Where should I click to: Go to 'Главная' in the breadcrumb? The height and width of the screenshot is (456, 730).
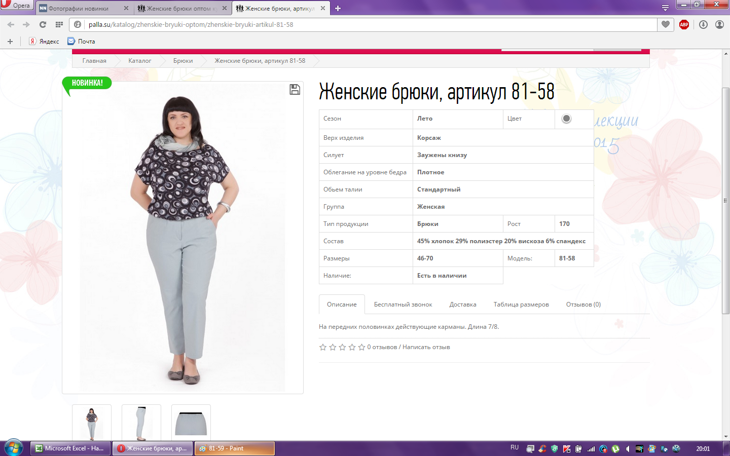94,61
